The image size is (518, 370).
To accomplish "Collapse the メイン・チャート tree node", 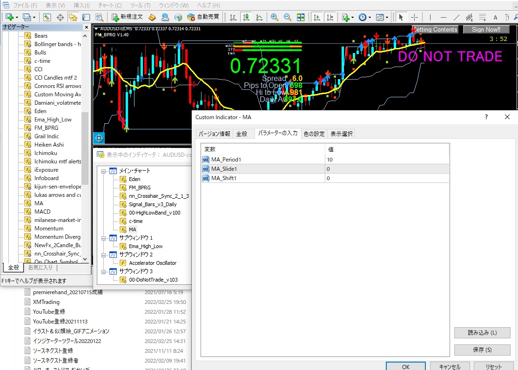I will 104,171.
